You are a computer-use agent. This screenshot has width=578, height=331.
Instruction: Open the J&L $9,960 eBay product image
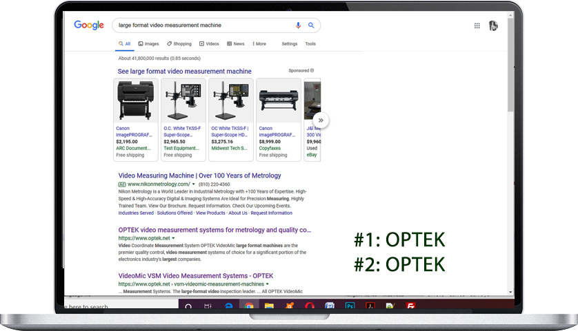pos(312,100)
